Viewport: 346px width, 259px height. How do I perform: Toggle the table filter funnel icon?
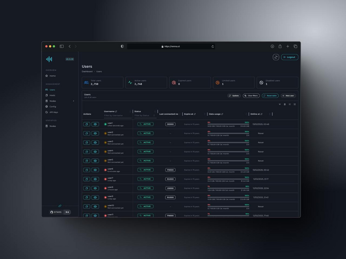[280, 104]
